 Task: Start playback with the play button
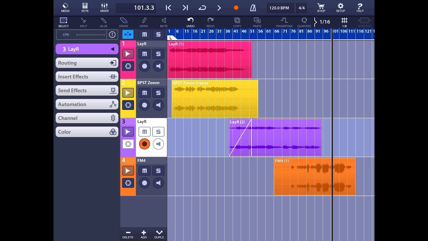pyautogui.click(x=219, y=8)
